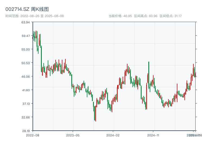Image resolution: width=217 pixels, height=163 pixels.
Task: Click the y-axis label 41.60
Action: 26,90
